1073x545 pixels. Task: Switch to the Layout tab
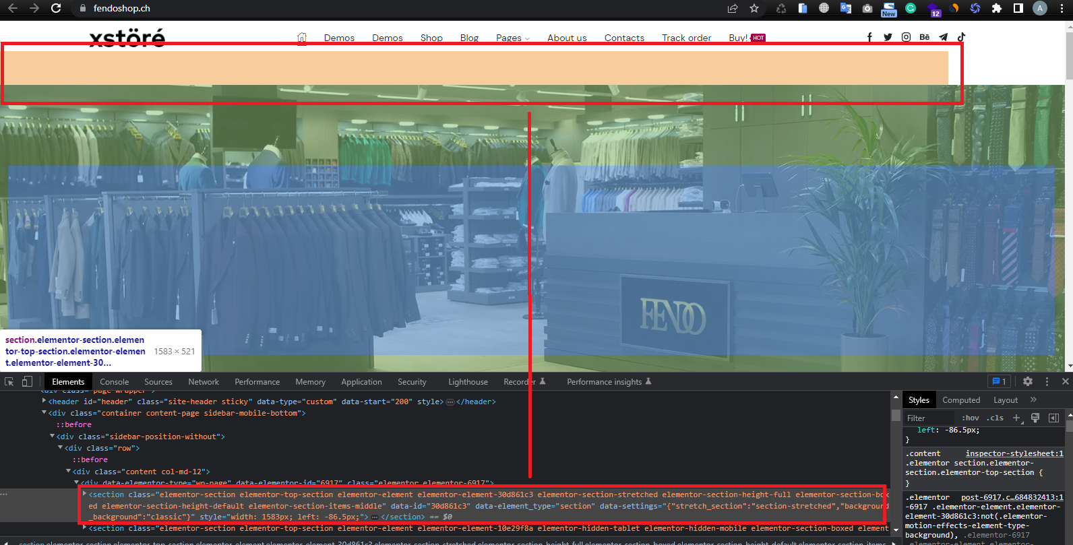click(x=1006, y=399)
